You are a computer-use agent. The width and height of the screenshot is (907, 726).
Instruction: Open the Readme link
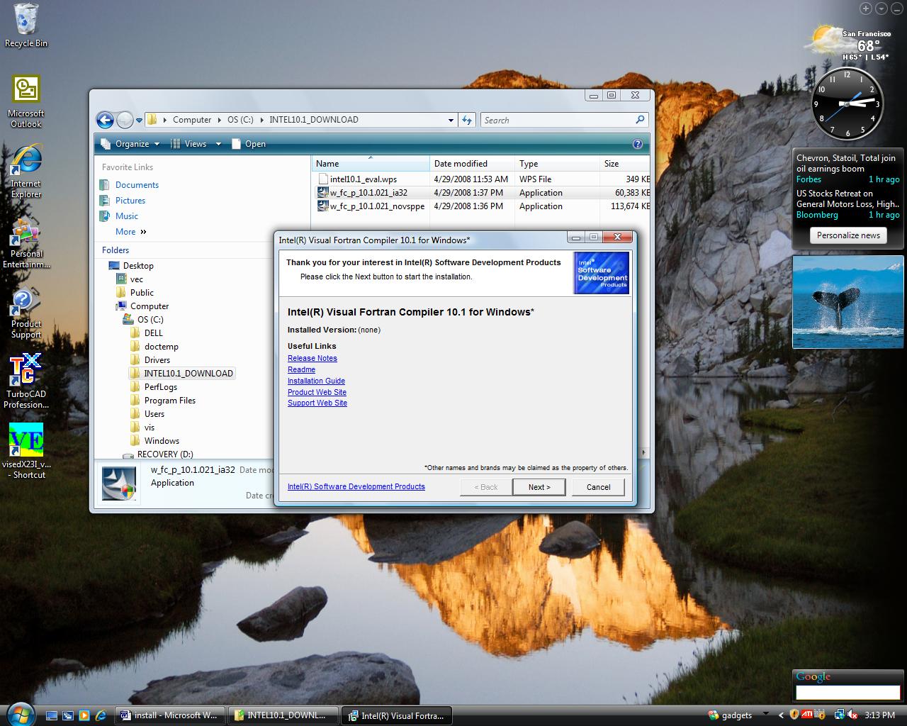301,369
